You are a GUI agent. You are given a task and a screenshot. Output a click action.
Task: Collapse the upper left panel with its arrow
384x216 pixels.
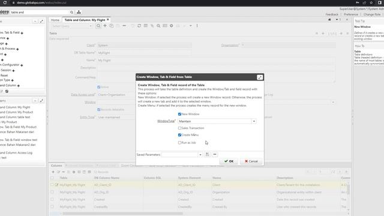[35, 22]
